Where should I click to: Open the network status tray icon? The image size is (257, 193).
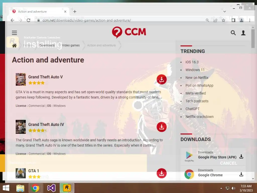click(227, 188)
